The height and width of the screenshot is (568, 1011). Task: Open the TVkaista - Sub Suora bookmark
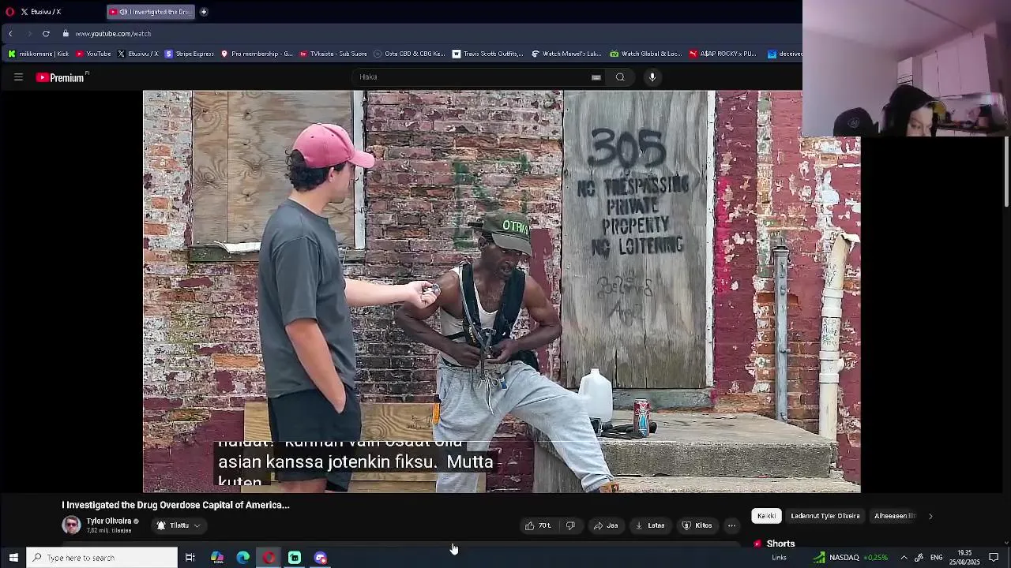pyautogui.click(x=333, y=54)
